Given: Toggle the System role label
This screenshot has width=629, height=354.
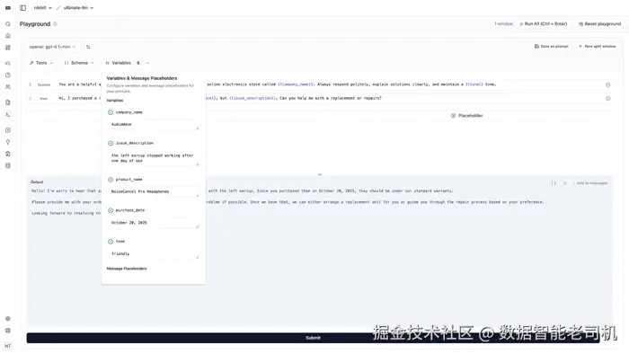Looking at the screenshot, I should tap(44, 84).
